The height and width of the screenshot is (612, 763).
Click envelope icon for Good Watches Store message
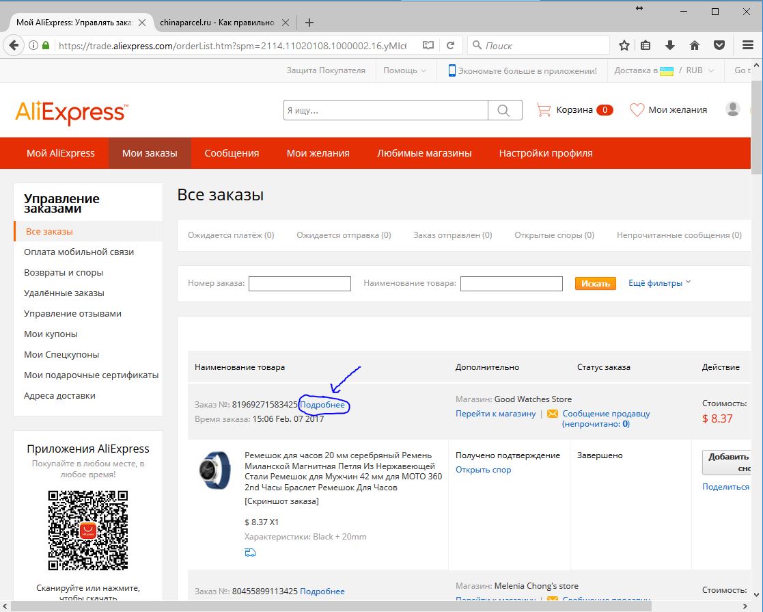click(553, 414)
